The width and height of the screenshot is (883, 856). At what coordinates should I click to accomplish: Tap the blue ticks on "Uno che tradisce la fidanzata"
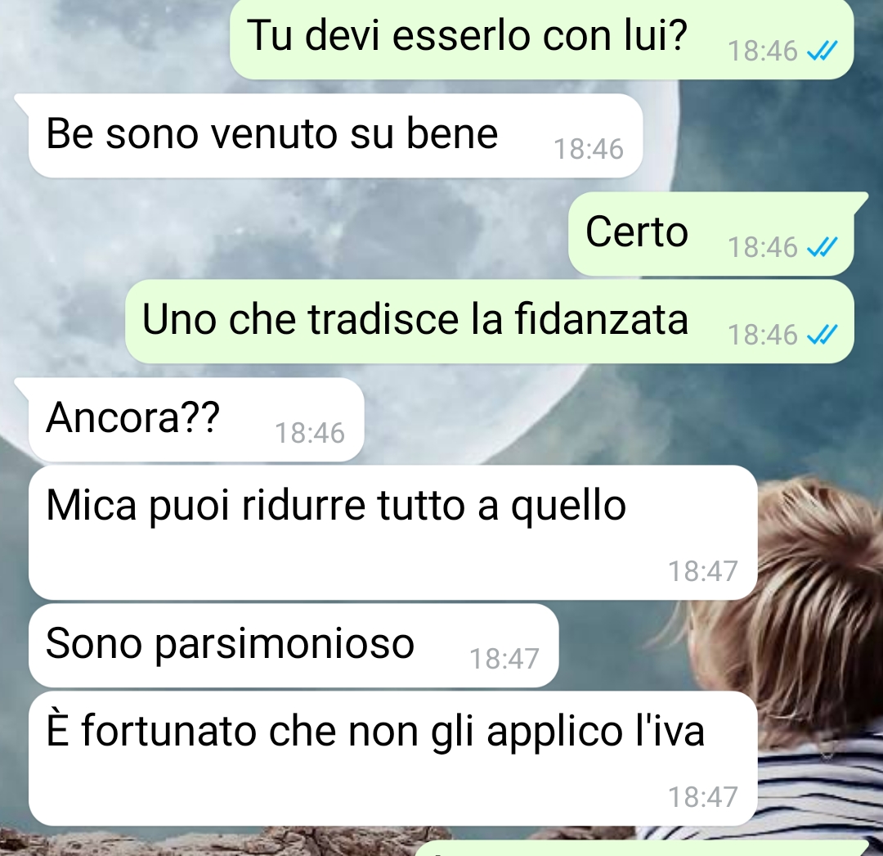pyautogui.click(x=822, y=335)
